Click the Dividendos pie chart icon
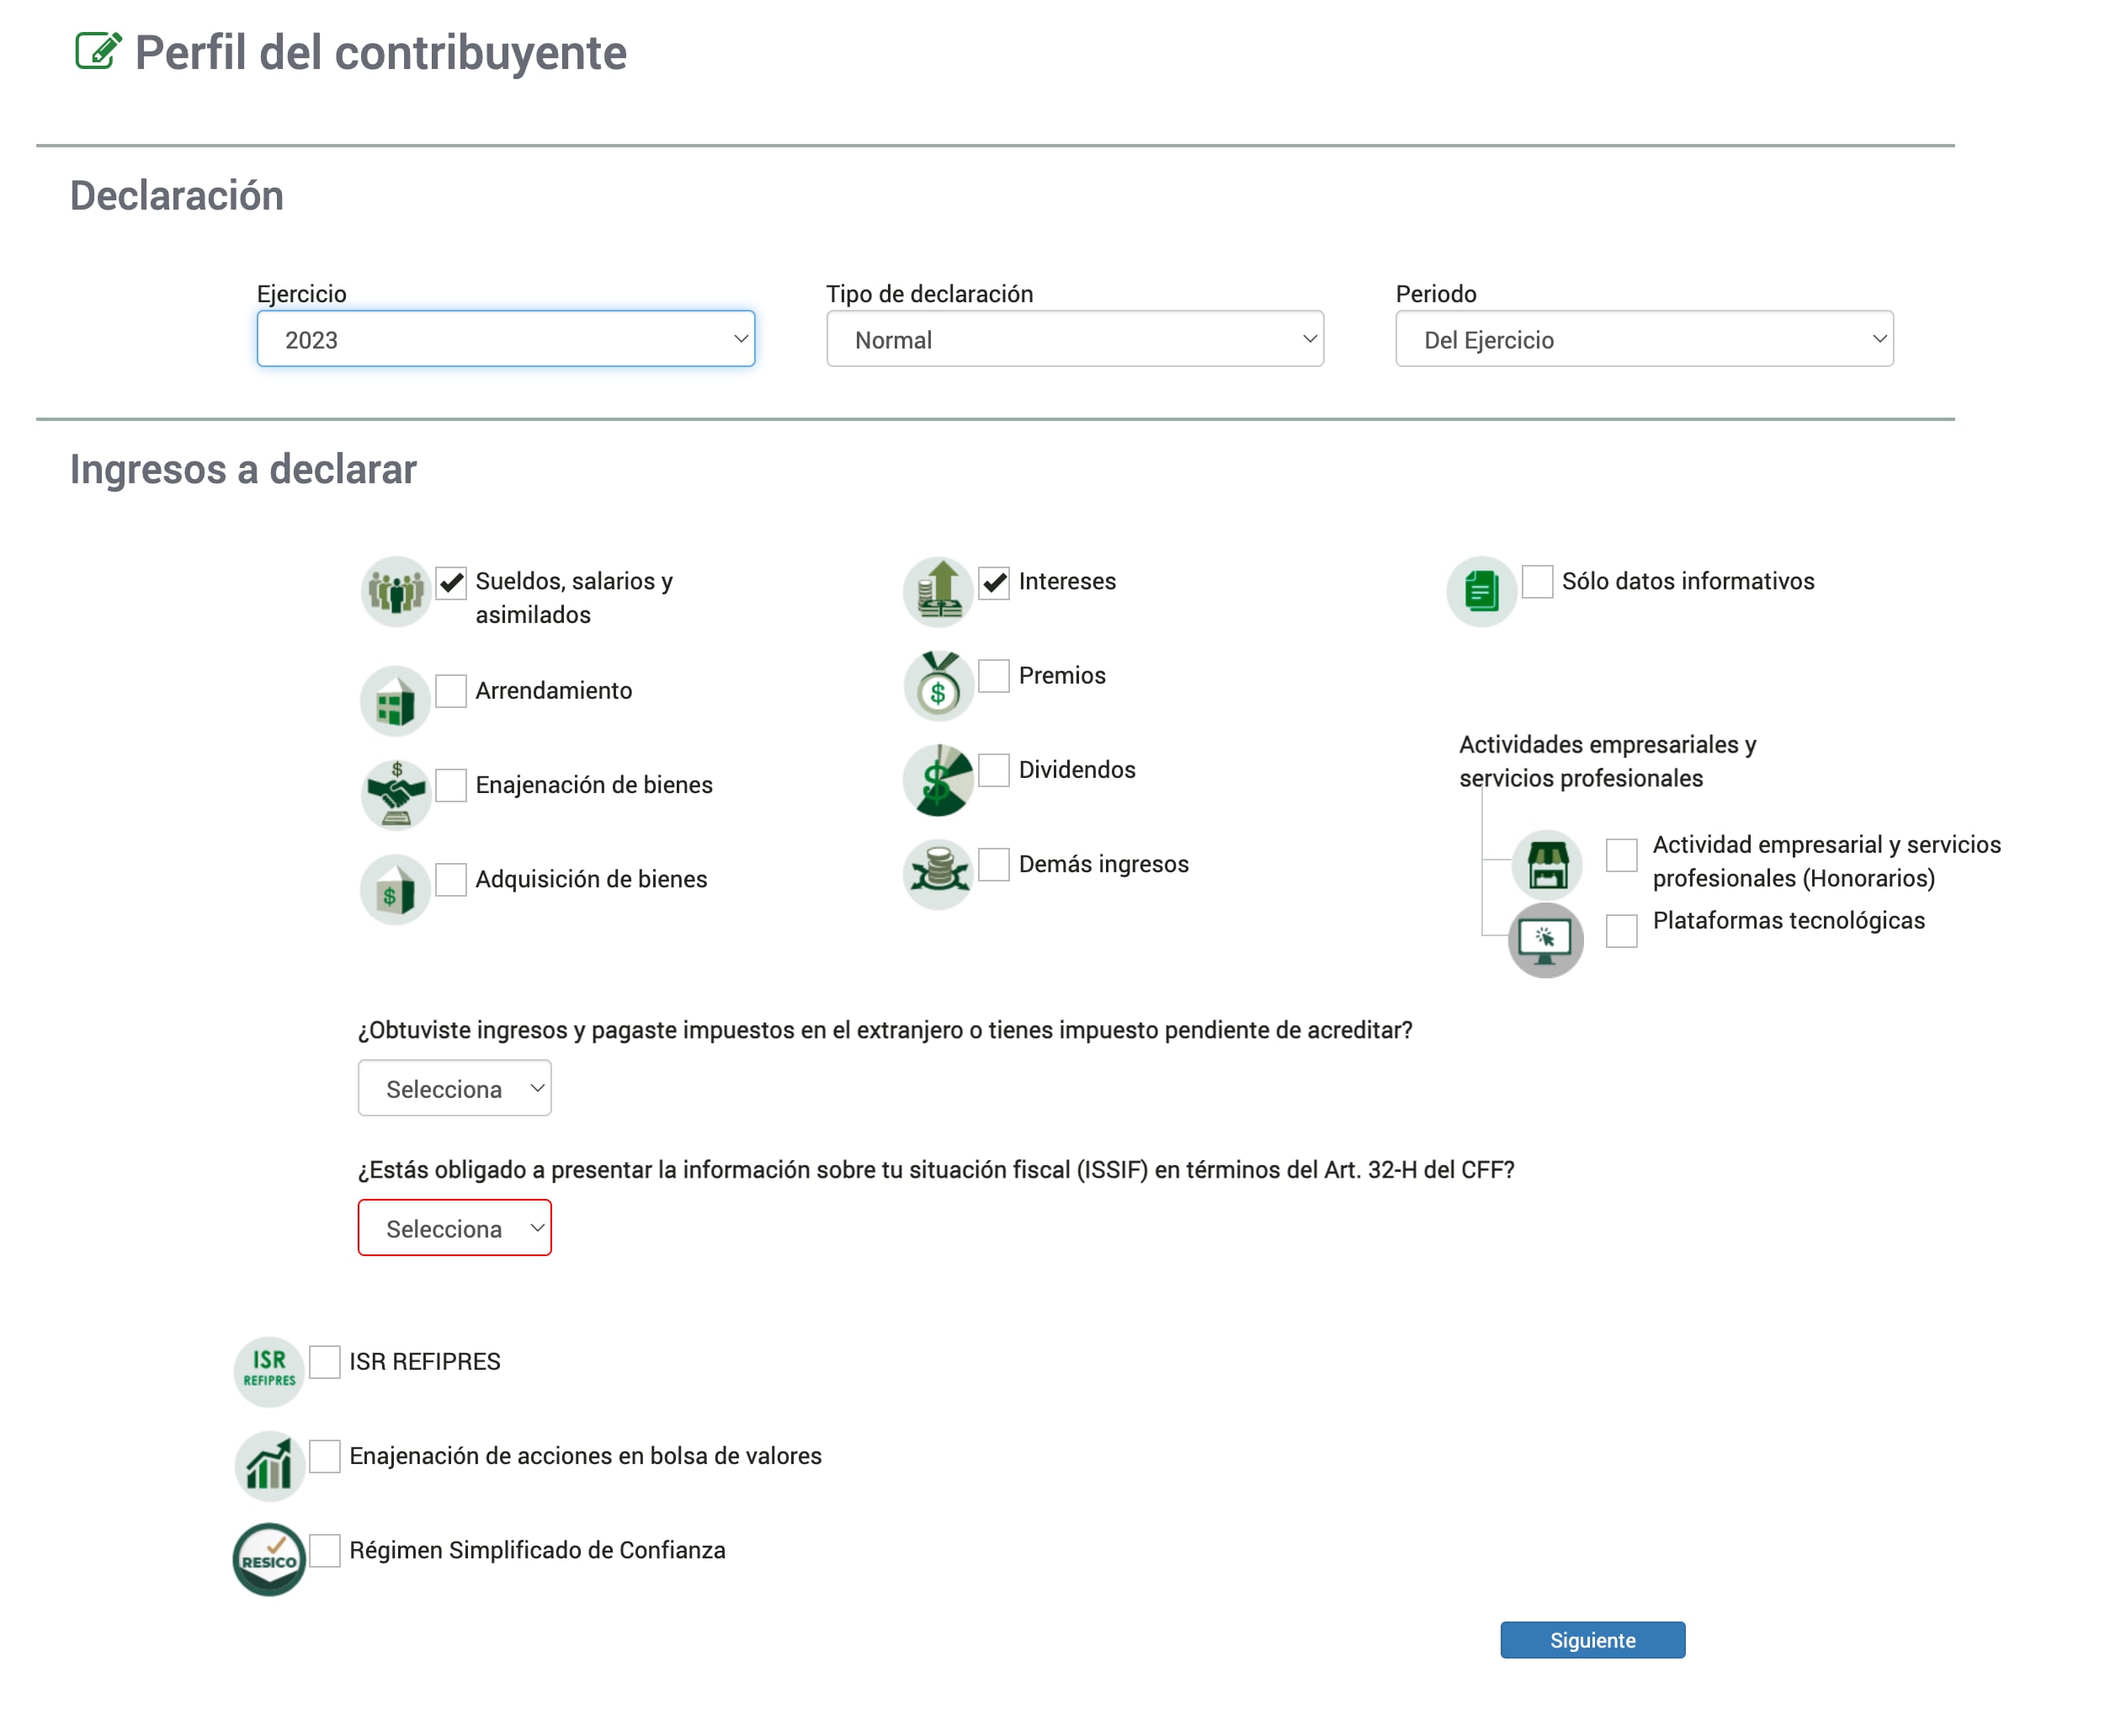This screenshot has width=2121, height=1736. pyautogui.click(x=938, y=780)
